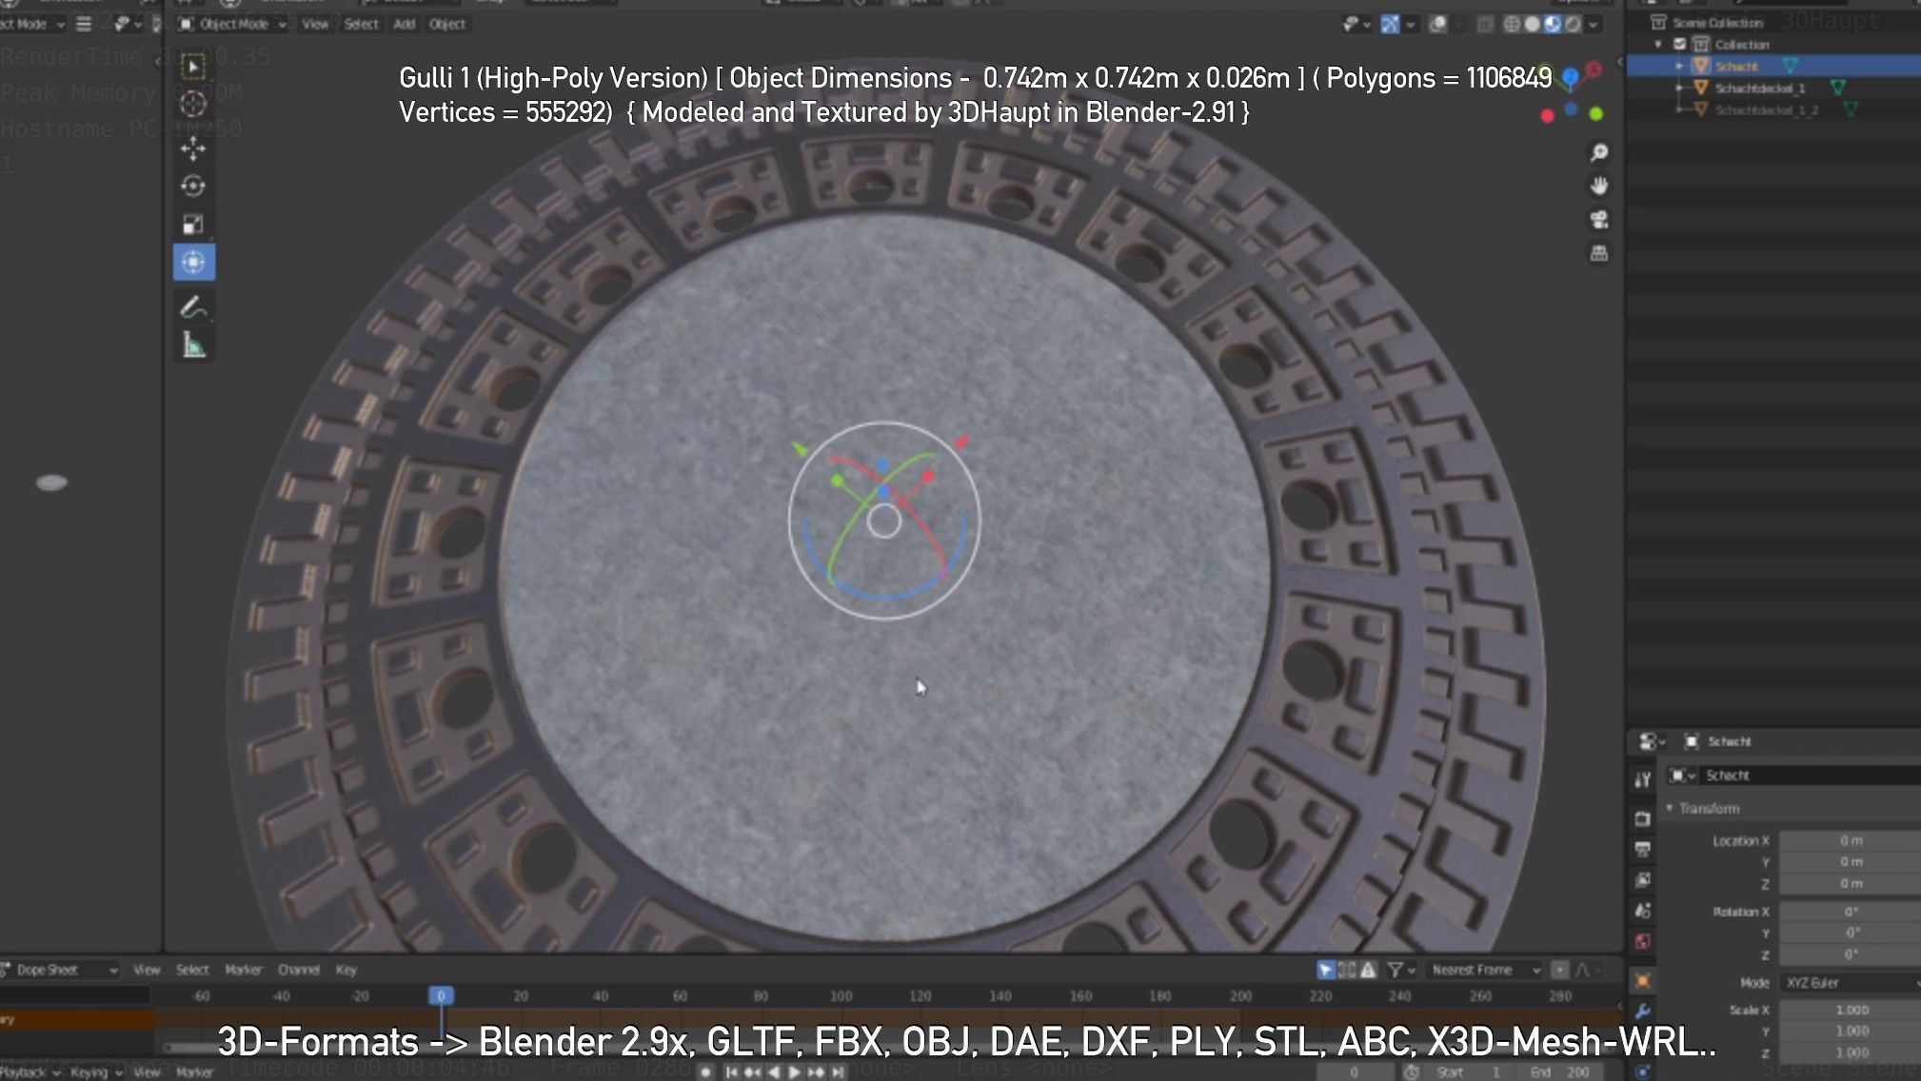Switch to wireframe shading mode

(1512, 24)
